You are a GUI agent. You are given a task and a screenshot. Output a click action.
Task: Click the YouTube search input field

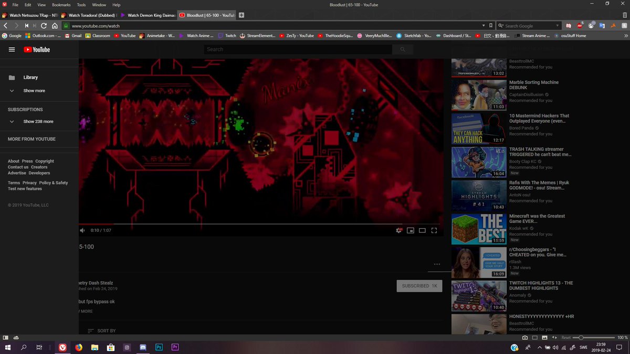tap(298, 49)
